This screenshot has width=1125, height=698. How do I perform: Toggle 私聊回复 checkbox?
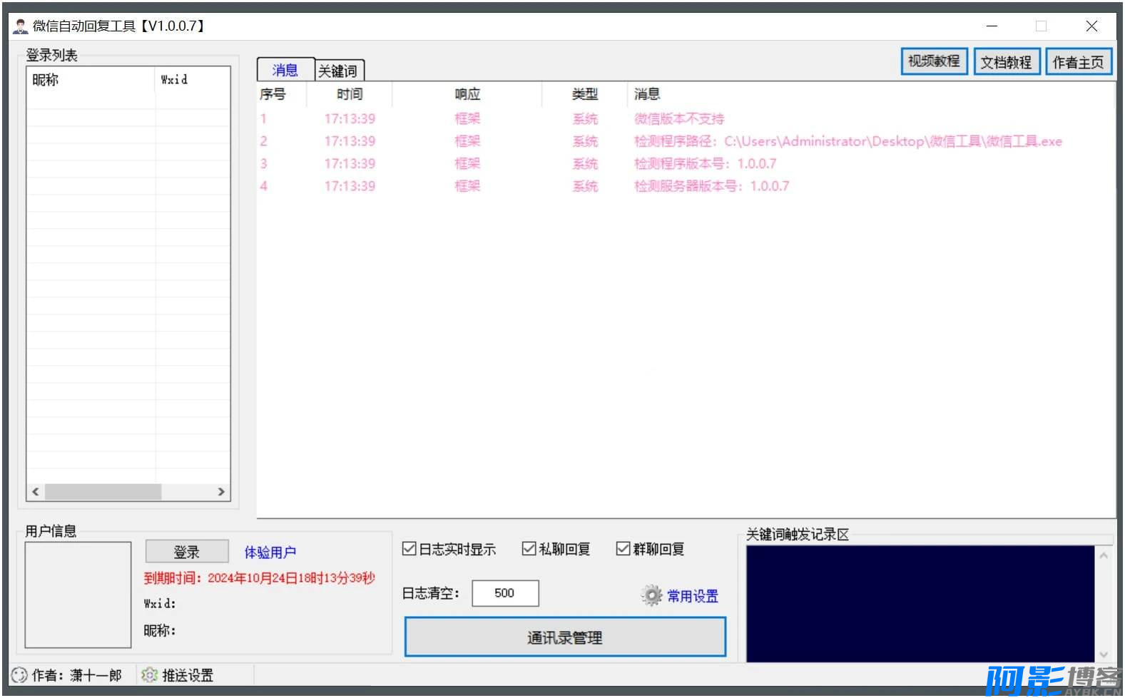click(x=529, y=548)
